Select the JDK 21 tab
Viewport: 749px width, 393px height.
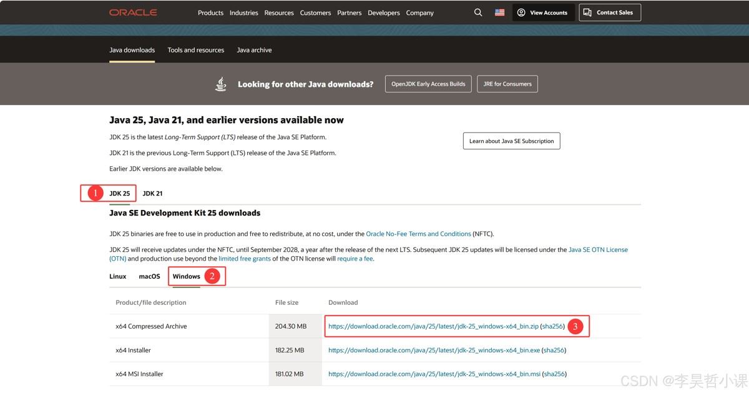tap(152, 194)
